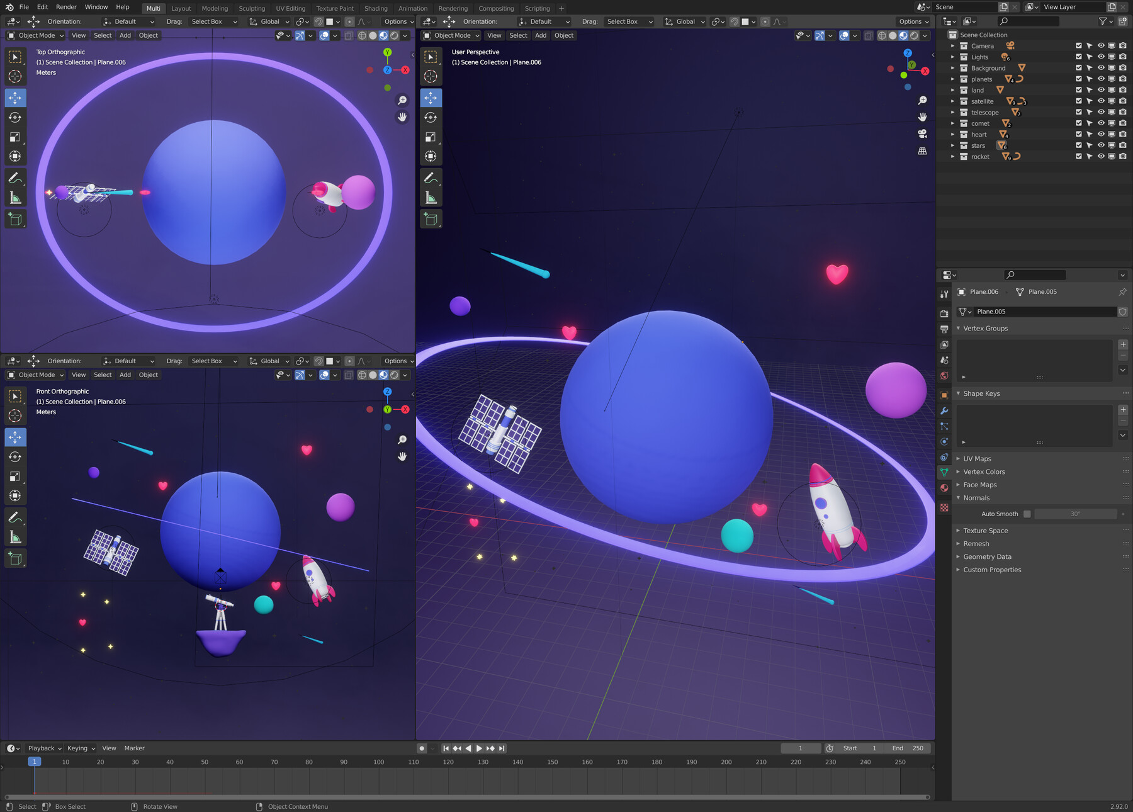Toggle X-Ray mode in the viewport header
Image resolution: width=1133 pixels, height=812 pixels.
pyautogui.click(x=348, y=35)
